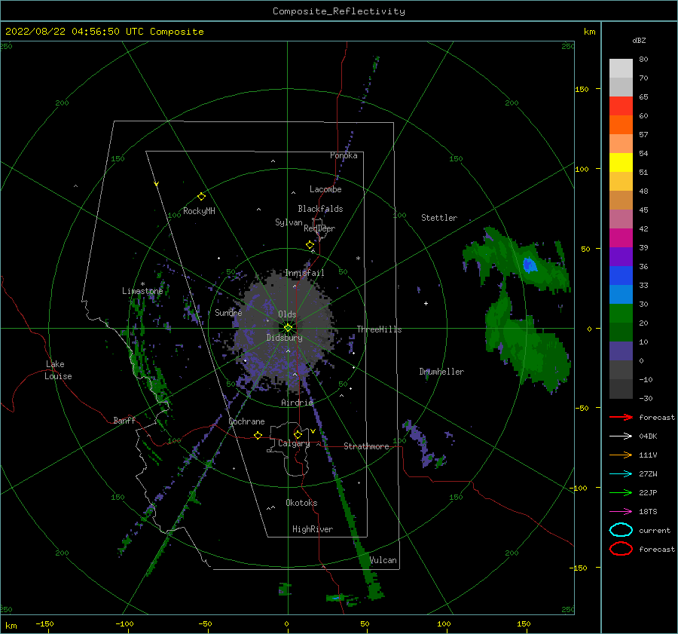The image size is (678, 634).
Task: Click the Composite_Reflectivity title
Action: [339, 11]
